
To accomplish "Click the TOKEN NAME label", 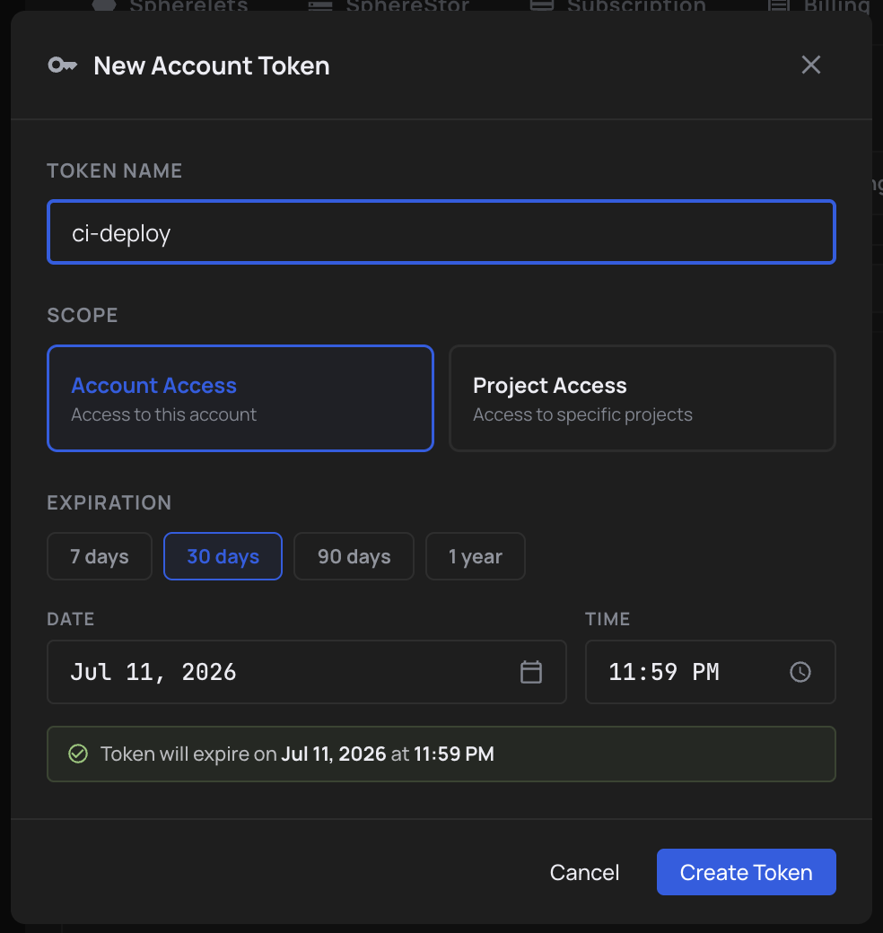I will coord(114,170).
